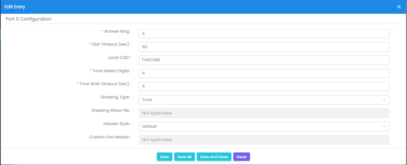Close the Edit Entry dialog
This screenshot has height=165, width=407.
399,7
